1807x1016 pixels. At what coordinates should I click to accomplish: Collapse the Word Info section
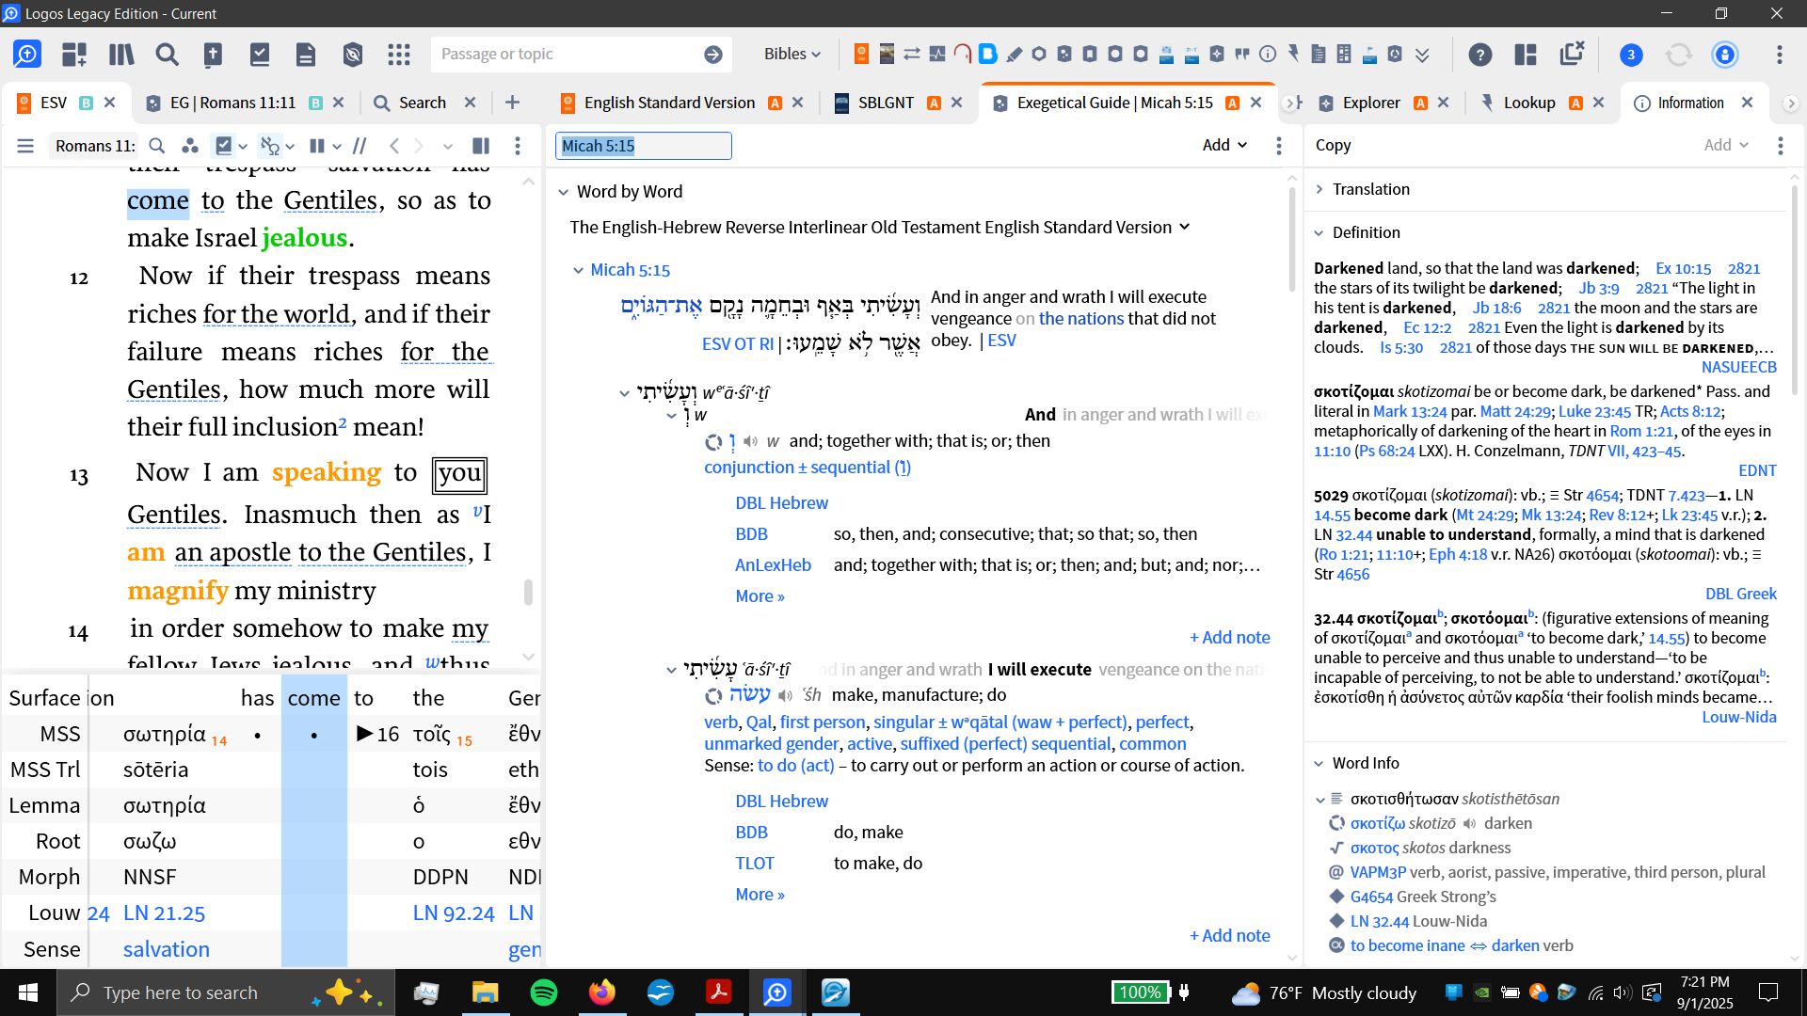point(1319,763)
